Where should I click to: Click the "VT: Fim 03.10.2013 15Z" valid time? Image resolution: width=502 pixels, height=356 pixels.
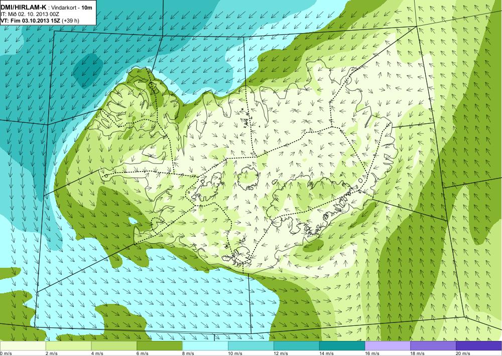31,21
